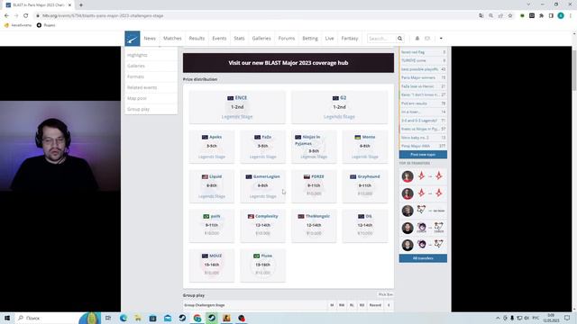The height and width of the screenshot is (324, 577).
Task: Open the Forums menu item
Action: tap(287, 38)
